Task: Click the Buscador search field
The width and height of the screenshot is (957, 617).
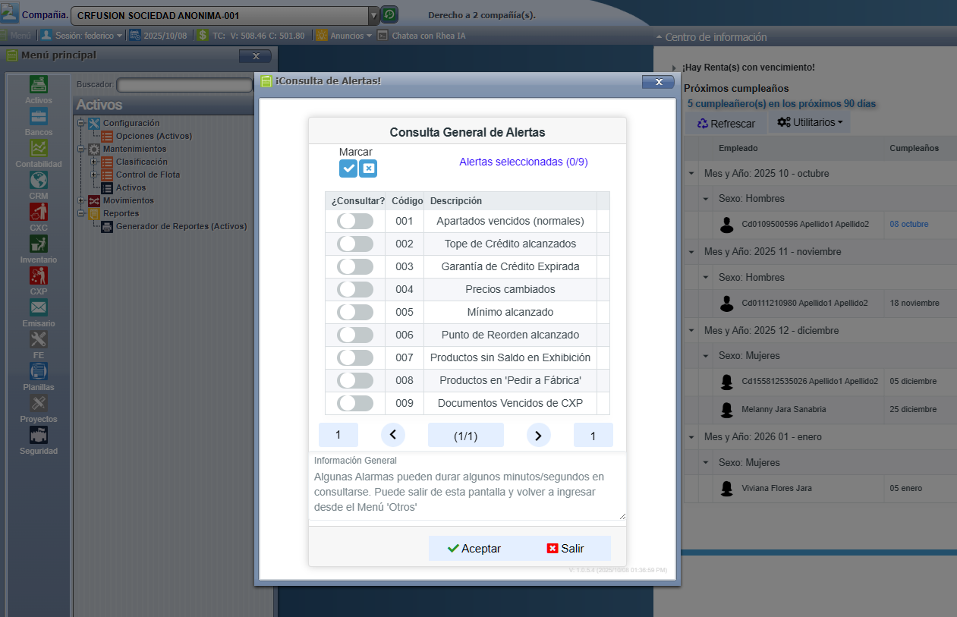Action: coord(184,83)
